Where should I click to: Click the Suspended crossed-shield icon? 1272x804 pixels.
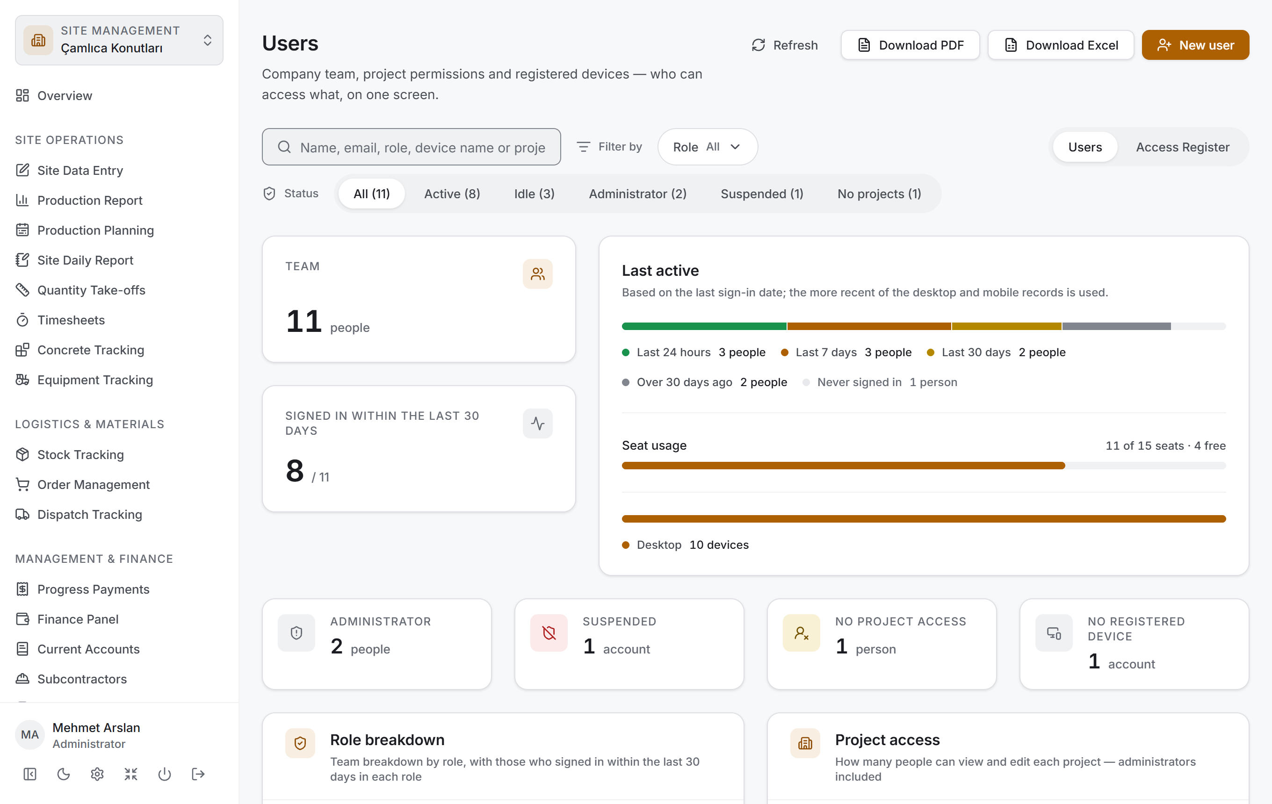coord(549,632)
